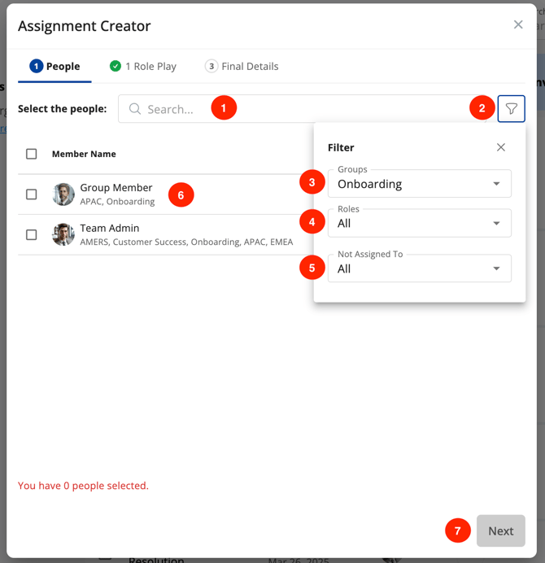Check the Team Admin checkbox
The width and height of the screenshot is (545, 563).
coord(32,234)
